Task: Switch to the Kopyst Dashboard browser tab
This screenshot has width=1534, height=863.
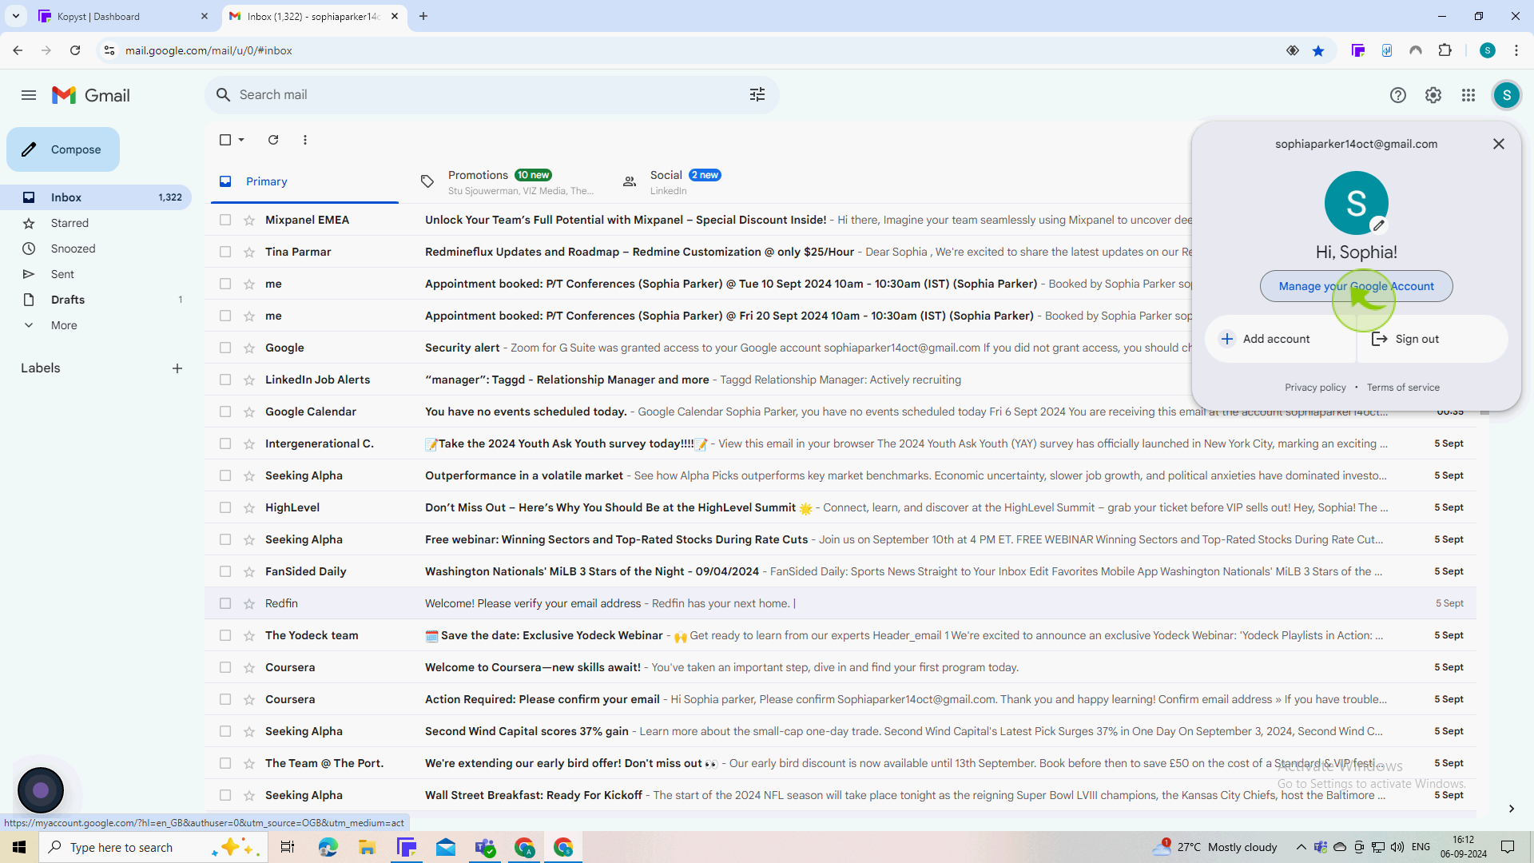Action: (124, 16)
